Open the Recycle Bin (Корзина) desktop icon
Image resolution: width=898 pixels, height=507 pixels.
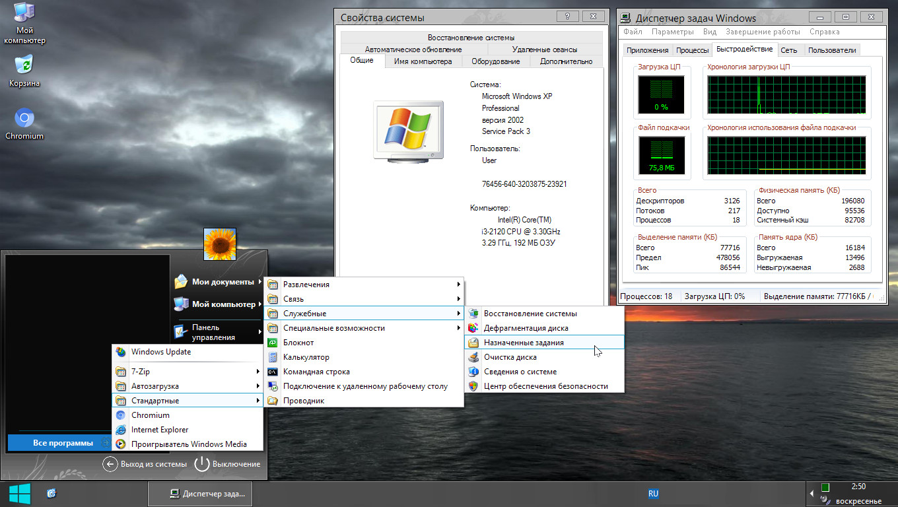[24, 71]
